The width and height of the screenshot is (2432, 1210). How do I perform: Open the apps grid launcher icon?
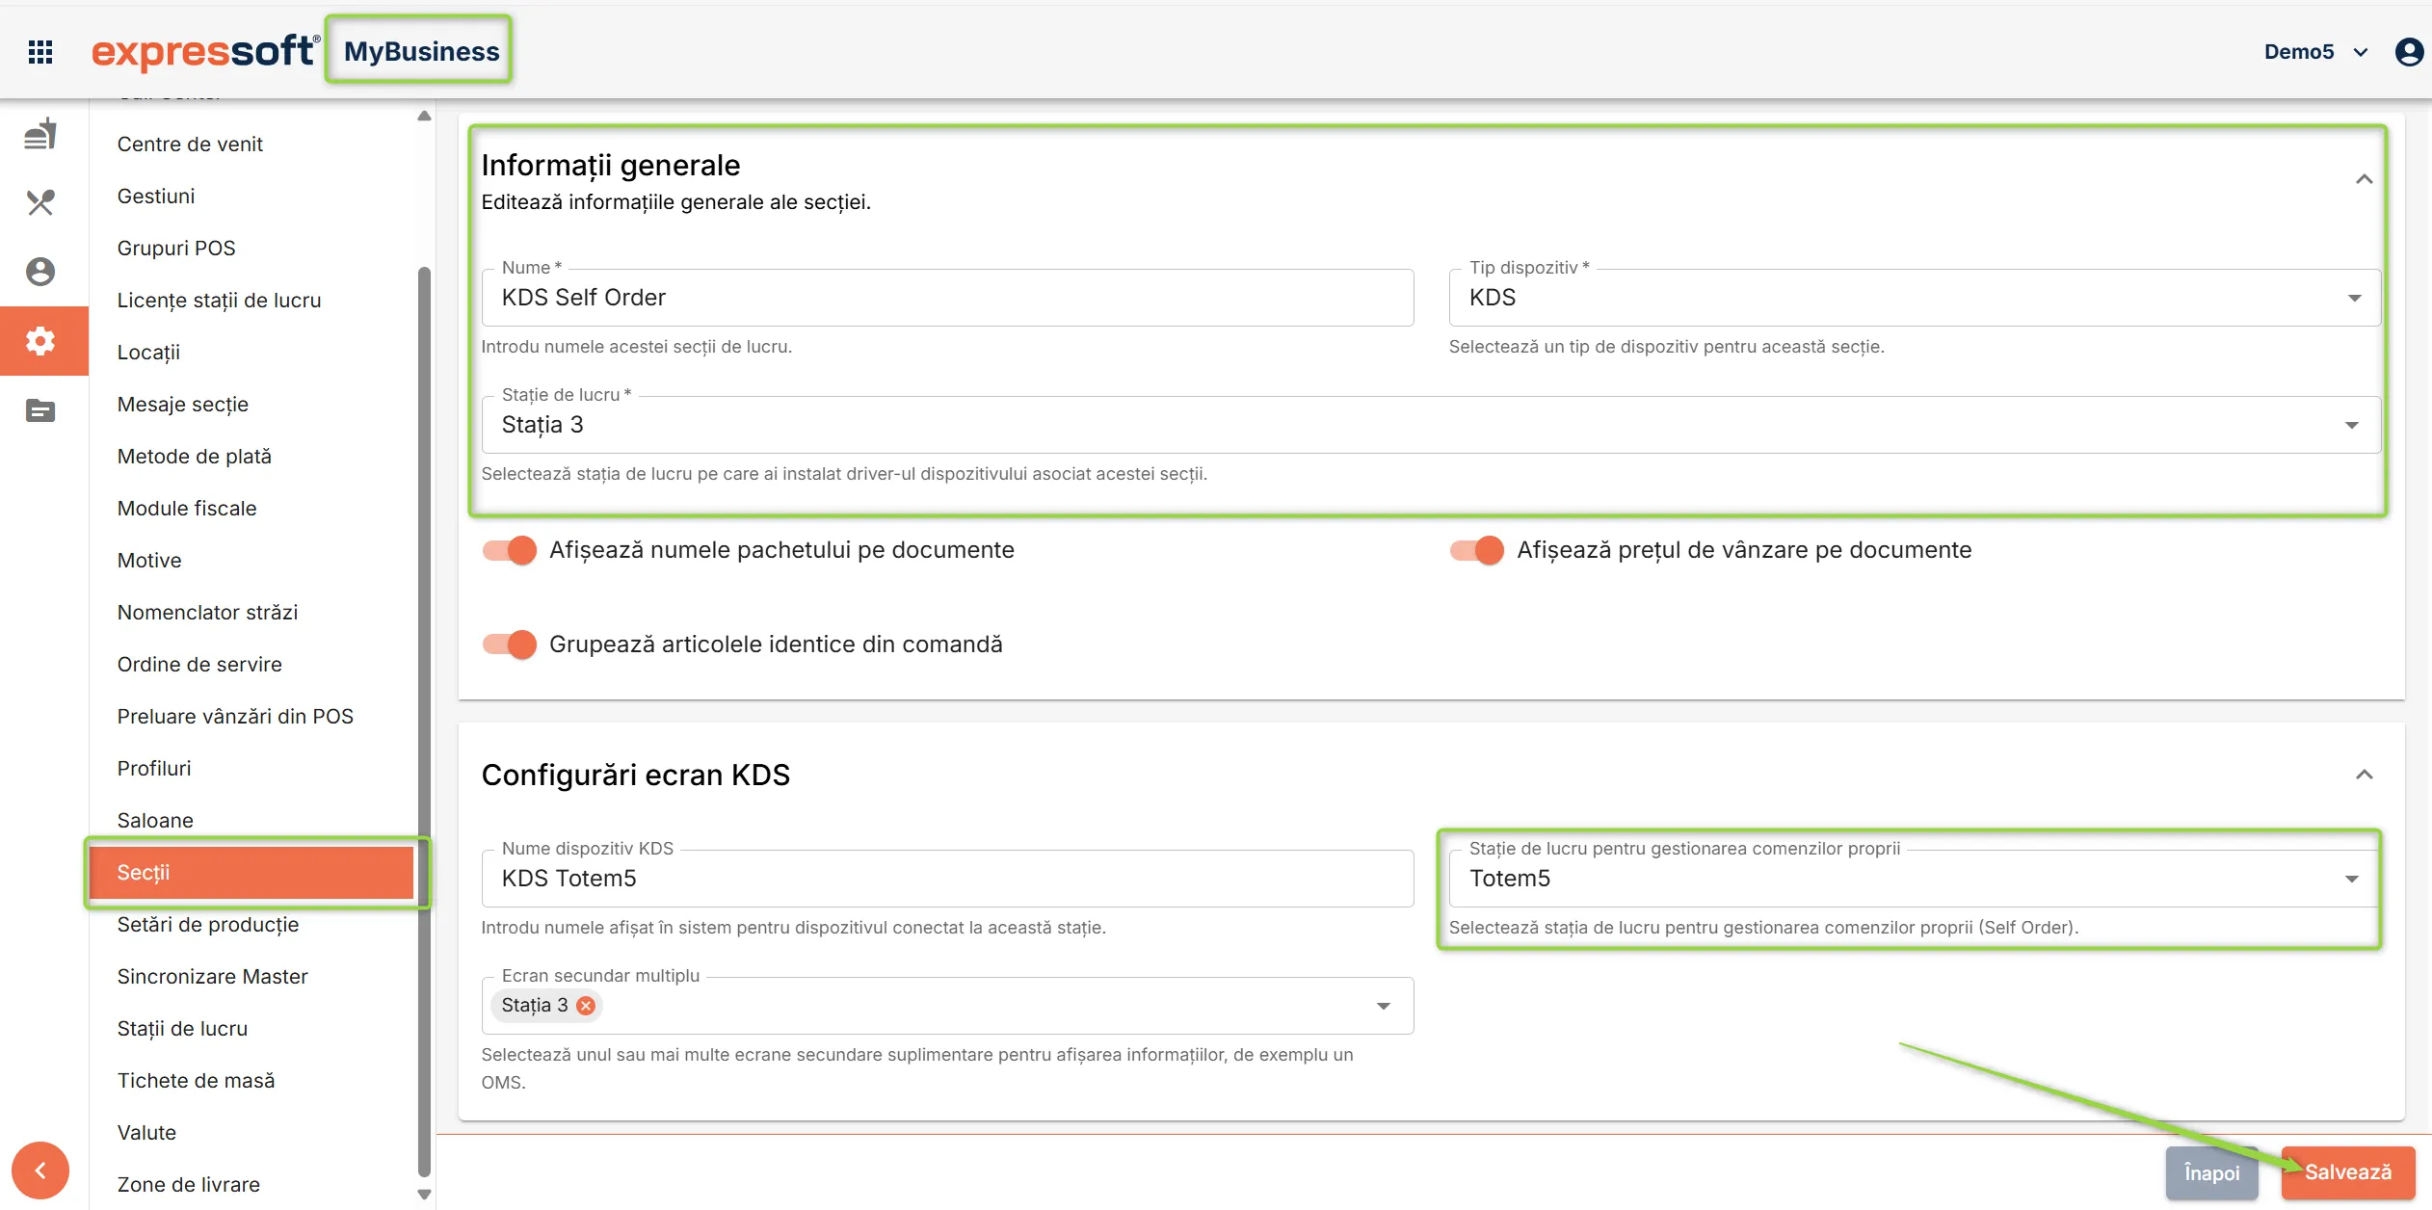(x=40, y=52)
